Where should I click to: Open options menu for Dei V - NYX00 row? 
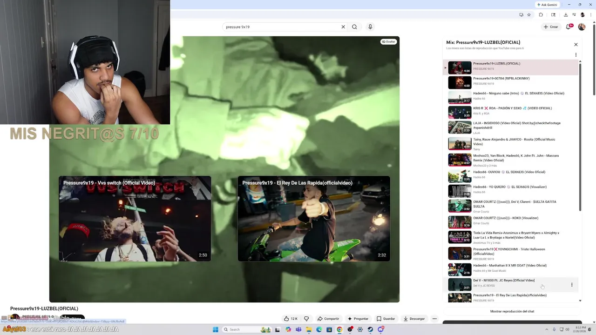572,285
